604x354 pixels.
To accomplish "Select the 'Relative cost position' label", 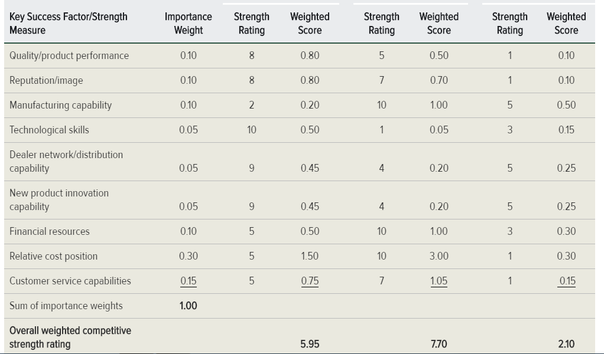I will (x=53, y=257).
